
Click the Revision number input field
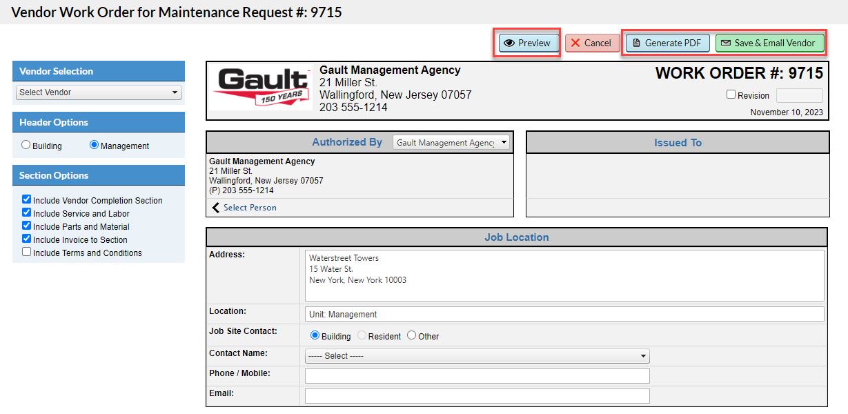pos(799,95)
